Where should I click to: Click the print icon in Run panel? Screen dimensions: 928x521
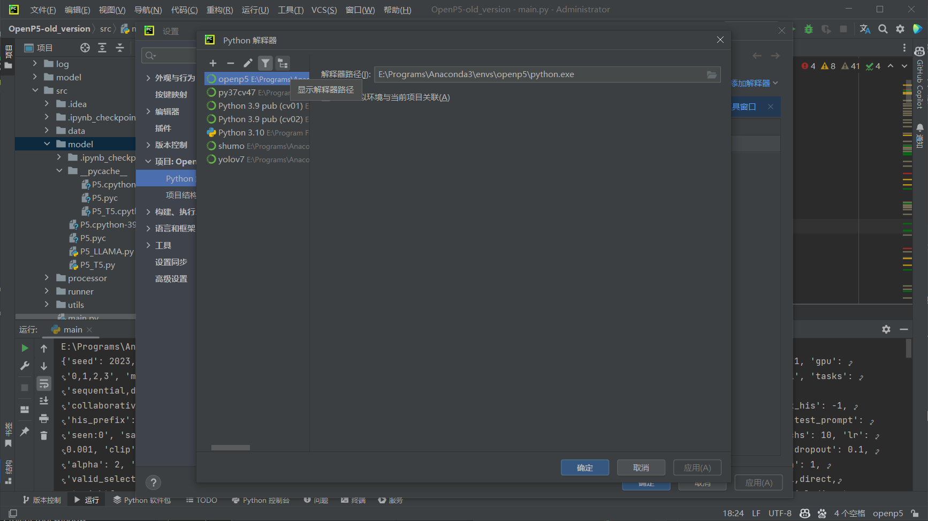click(x=44, y=418)
